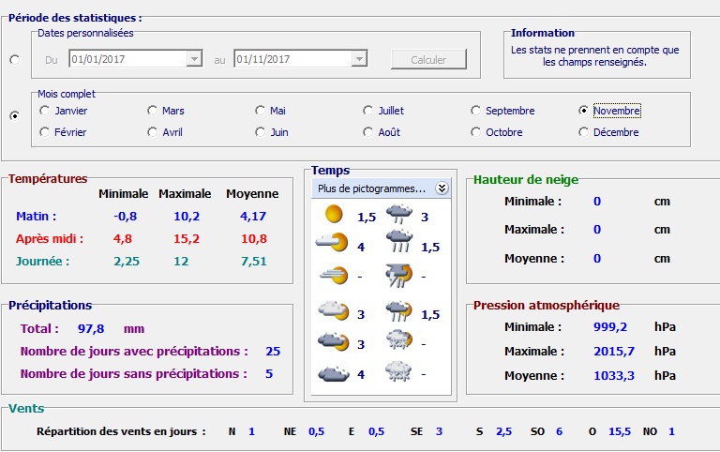
Task: Open the au end date dropdown arrow
Action: 359,59
